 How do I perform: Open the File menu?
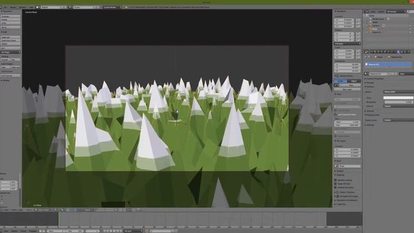(5, 7)
